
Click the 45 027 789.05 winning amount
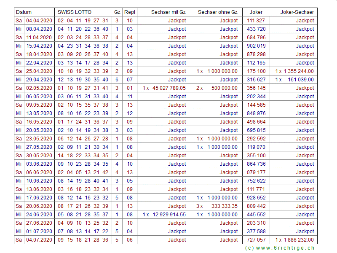point(168,88)
